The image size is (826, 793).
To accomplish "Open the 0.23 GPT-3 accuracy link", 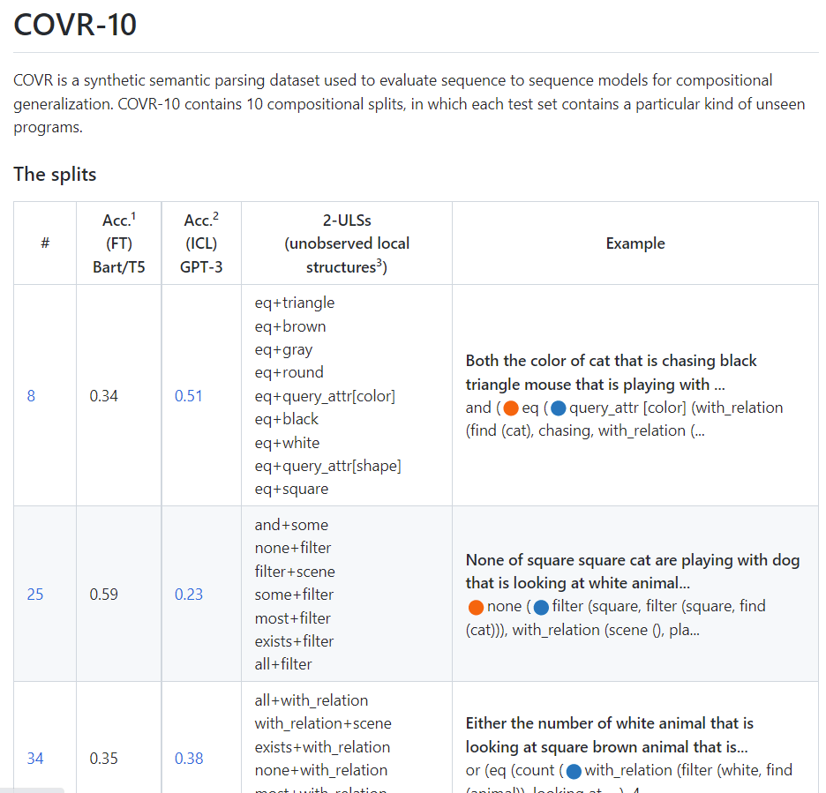I will click(189, 594).
